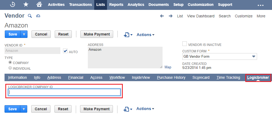272x114 pixels.
Task: Go to previous record with left arrow
Action: click(x=162, y=16)
